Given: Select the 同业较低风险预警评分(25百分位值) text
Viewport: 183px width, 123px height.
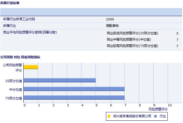Looking at the screenshot, I should 132,33.
